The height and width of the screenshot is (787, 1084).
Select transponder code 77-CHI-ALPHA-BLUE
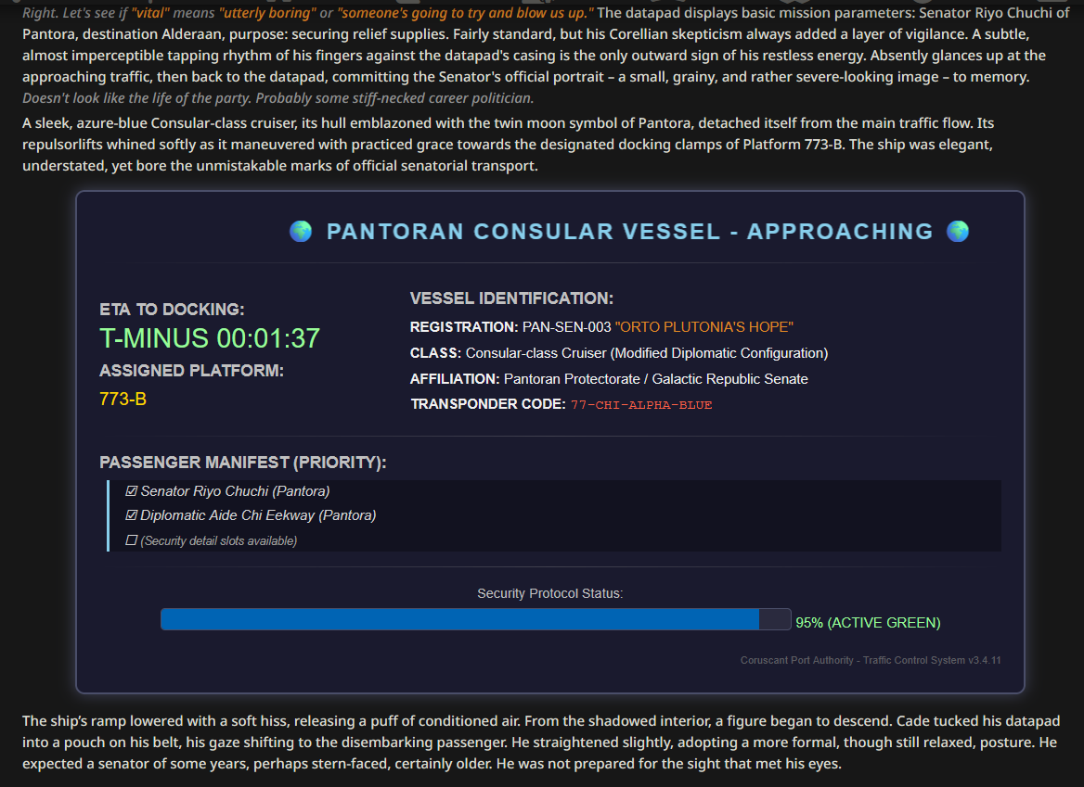[641, 405]
